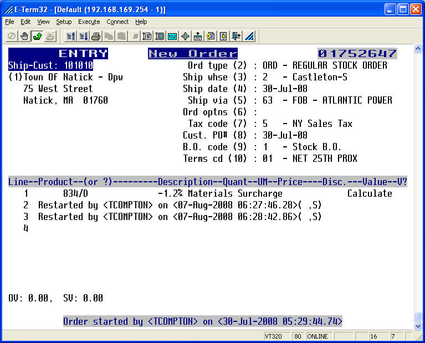Image resolution: width=425 pixels, height=343 pixels.
Task: Click 'Natick, MA 01760' text
Action: 65,100
